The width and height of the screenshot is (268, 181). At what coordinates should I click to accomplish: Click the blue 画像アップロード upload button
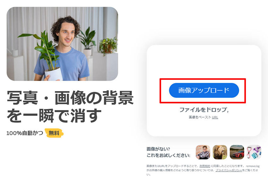pos(204,90)
